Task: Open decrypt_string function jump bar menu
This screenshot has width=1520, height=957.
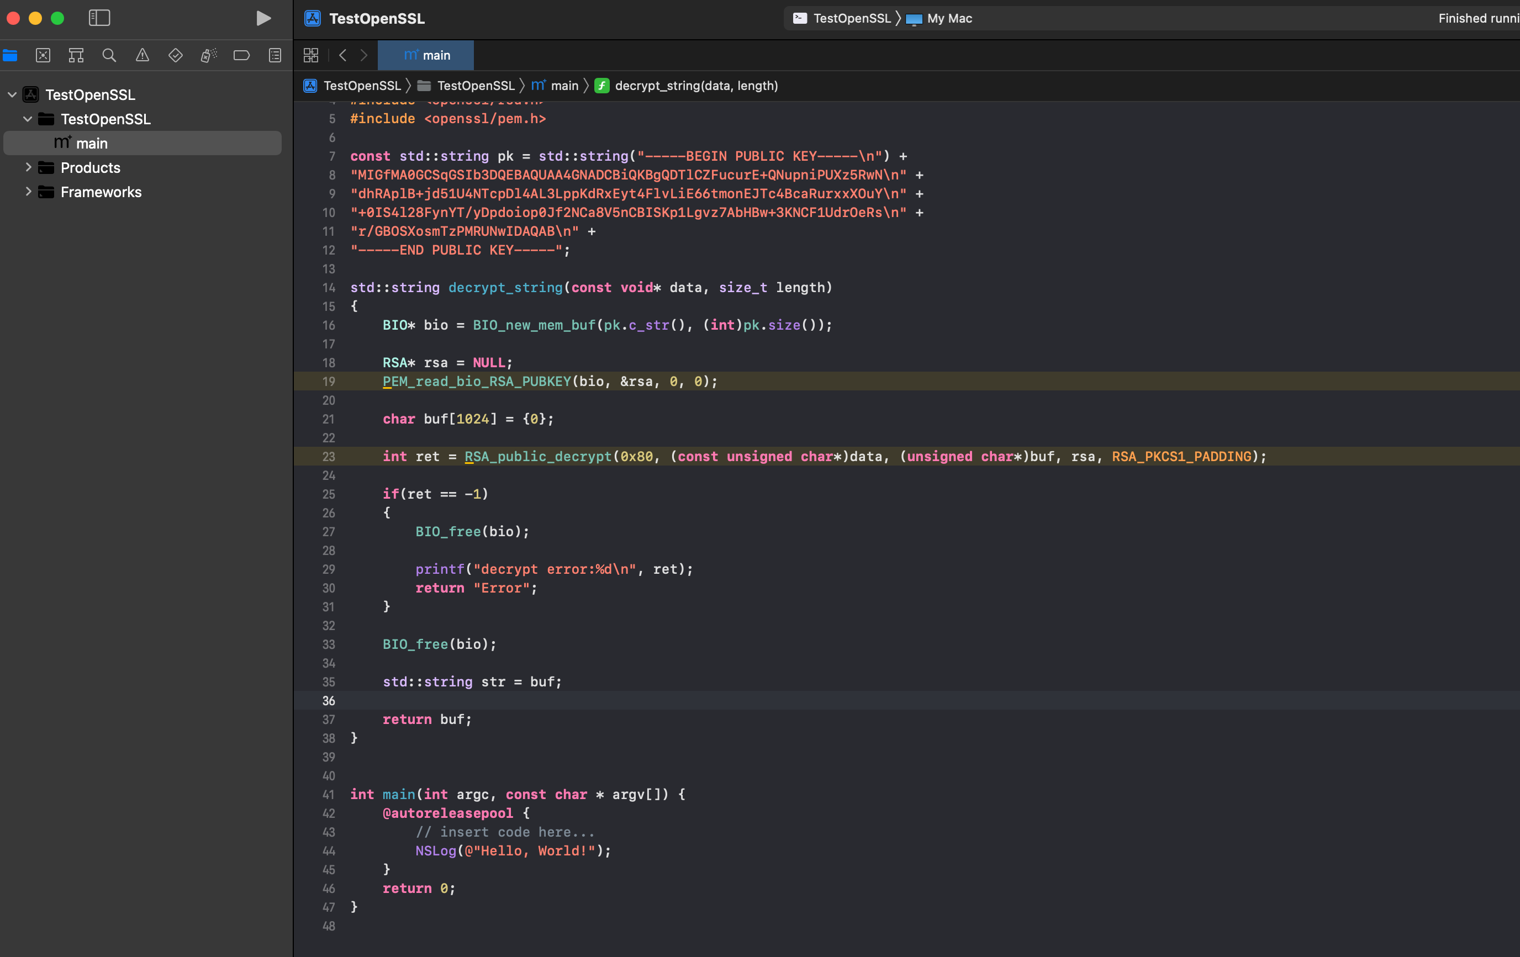Action: click(x=687, y=86)
